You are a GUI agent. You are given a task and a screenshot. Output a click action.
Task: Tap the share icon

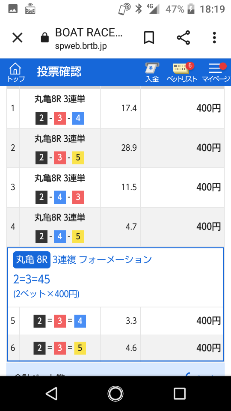(183, 38)
